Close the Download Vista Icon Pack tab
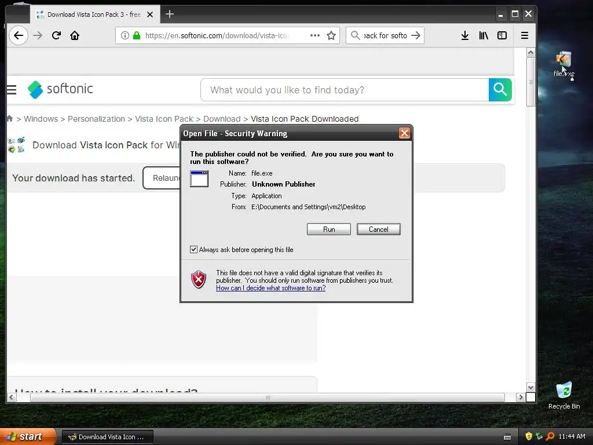 point(150,14)
